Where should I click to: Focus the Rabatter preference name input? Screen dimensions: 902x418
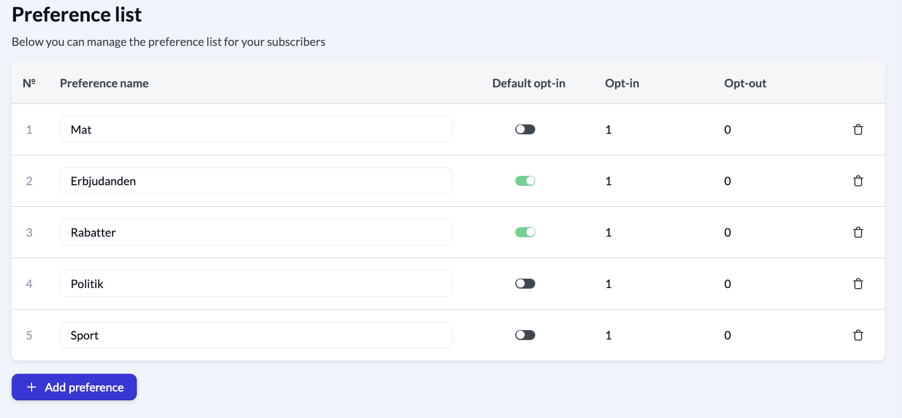click(x=256, y=232)
